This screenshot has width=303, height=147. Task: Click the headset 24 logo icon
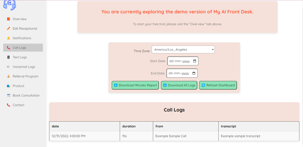9,5
